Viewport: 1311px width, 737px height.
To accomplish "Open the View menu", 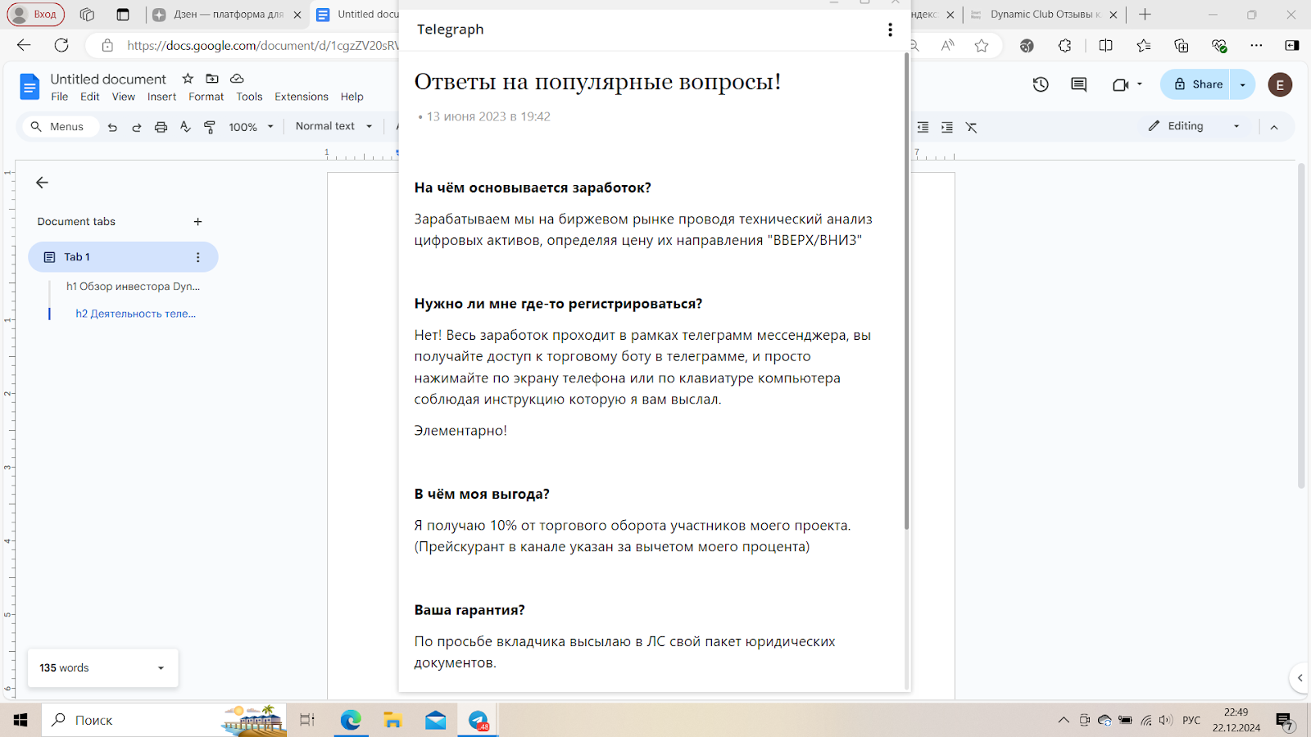I will pyautogui.click(x=124, y=97).
